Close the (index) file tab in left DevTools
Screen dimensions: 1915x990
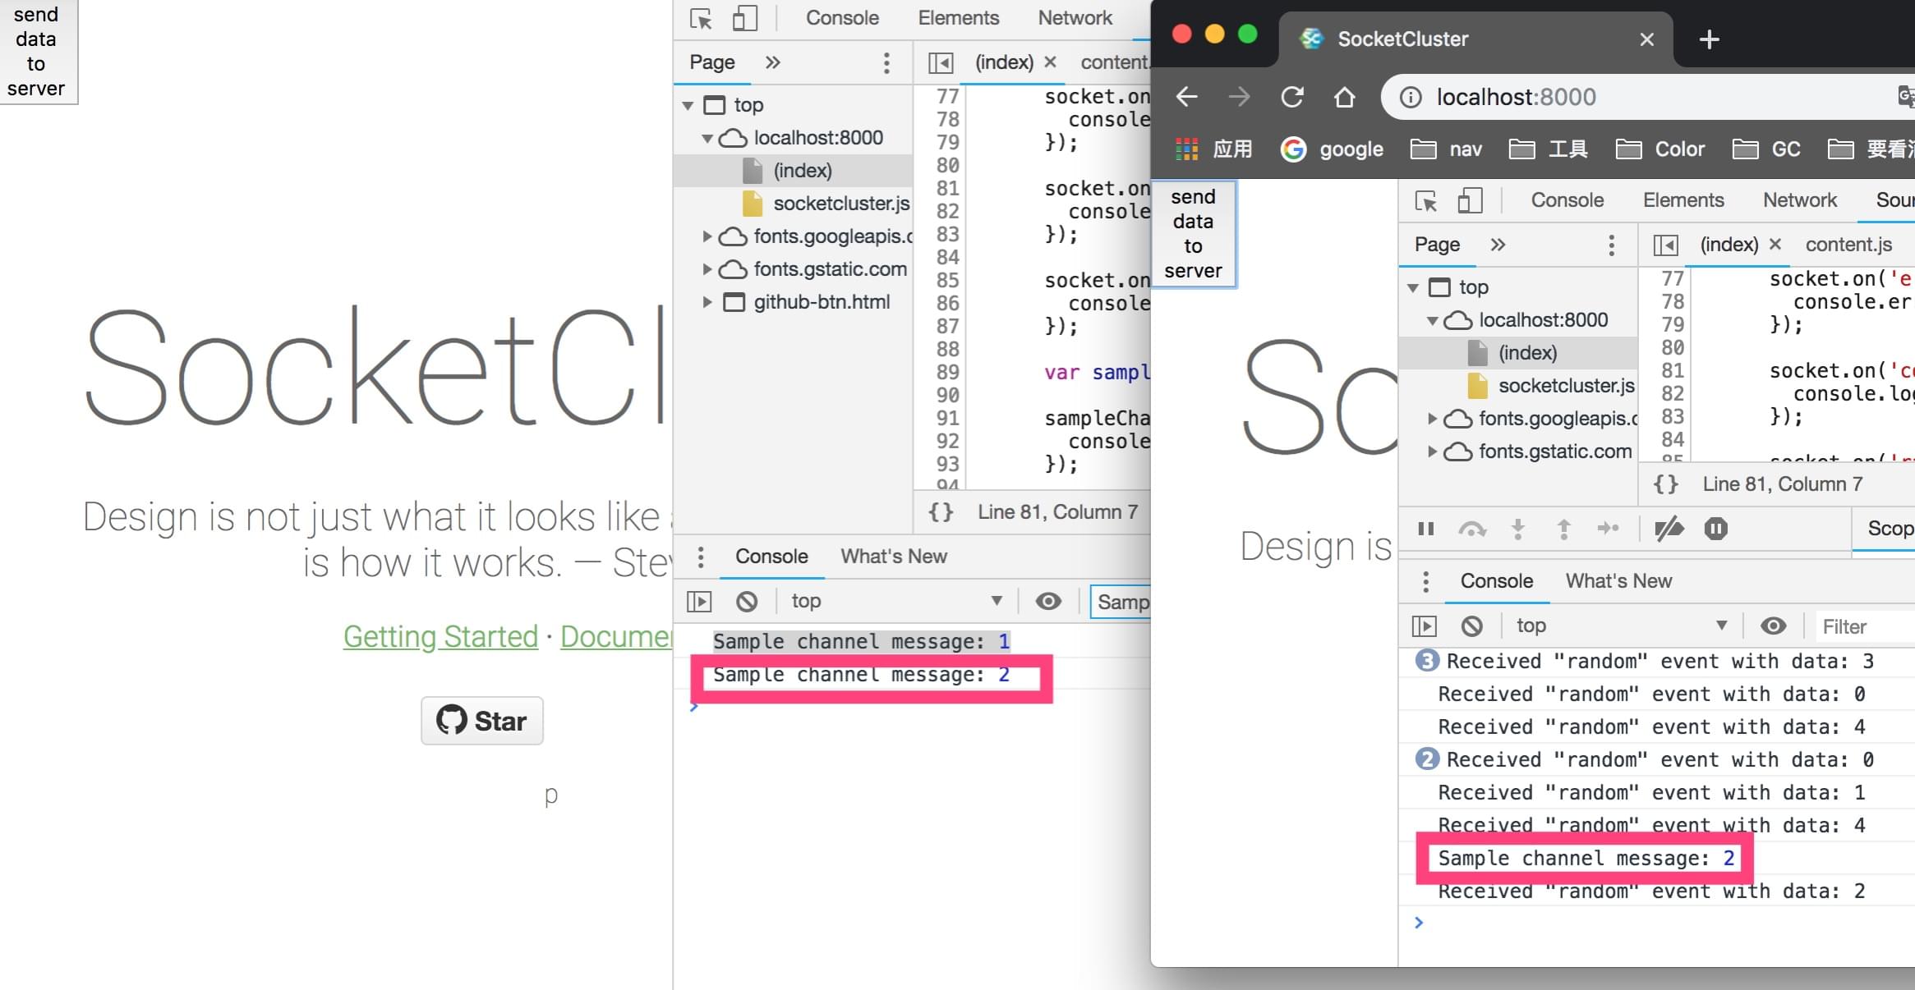pyautogui.click(x=1049, y=62)
